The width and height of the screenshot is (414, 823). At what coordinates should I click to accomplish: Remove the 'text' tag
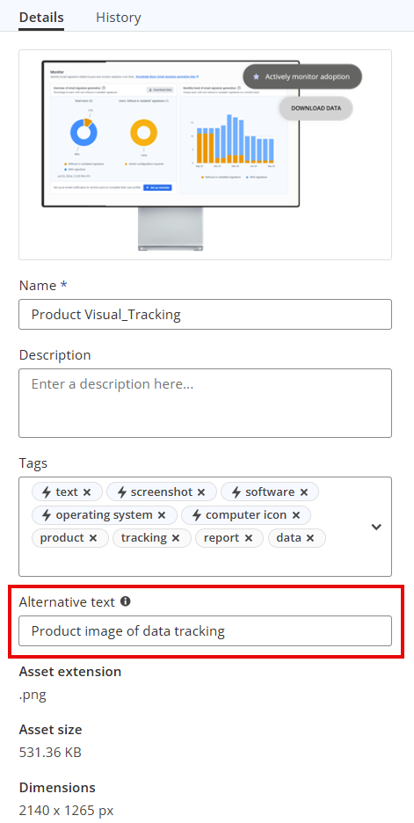[x=87, y=492]
